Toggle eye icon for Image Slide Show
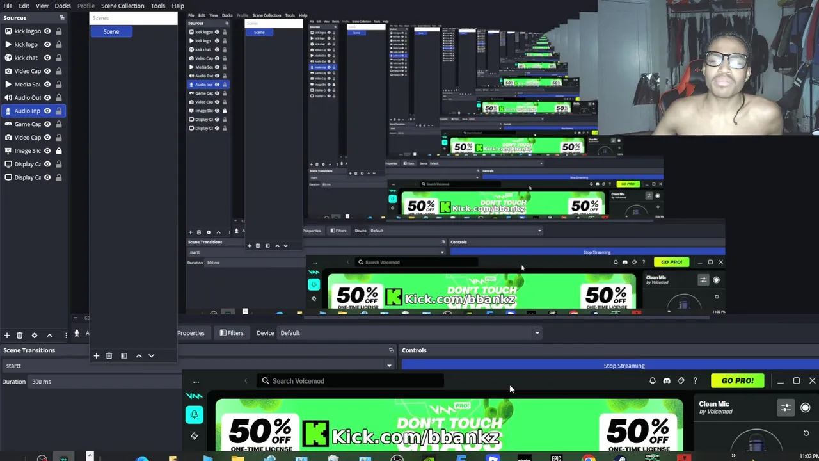Viewport: 819px width, 461px height. pyautogui.click(x=47, y=150)
